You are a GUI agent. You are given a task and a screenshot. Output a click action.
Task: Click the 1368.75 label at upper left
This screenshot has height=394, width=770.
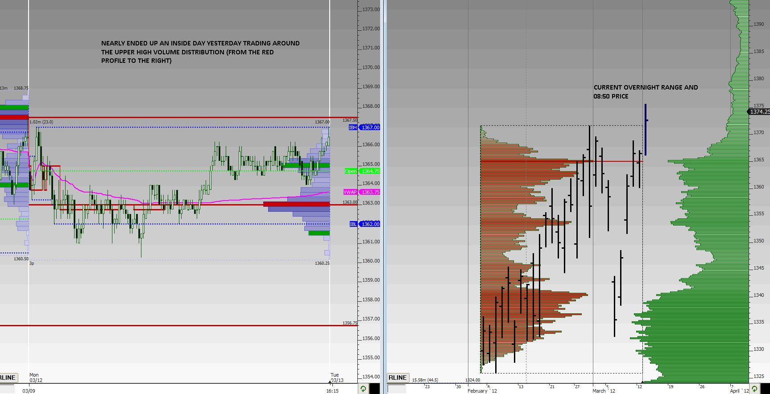tap(21, 88)
